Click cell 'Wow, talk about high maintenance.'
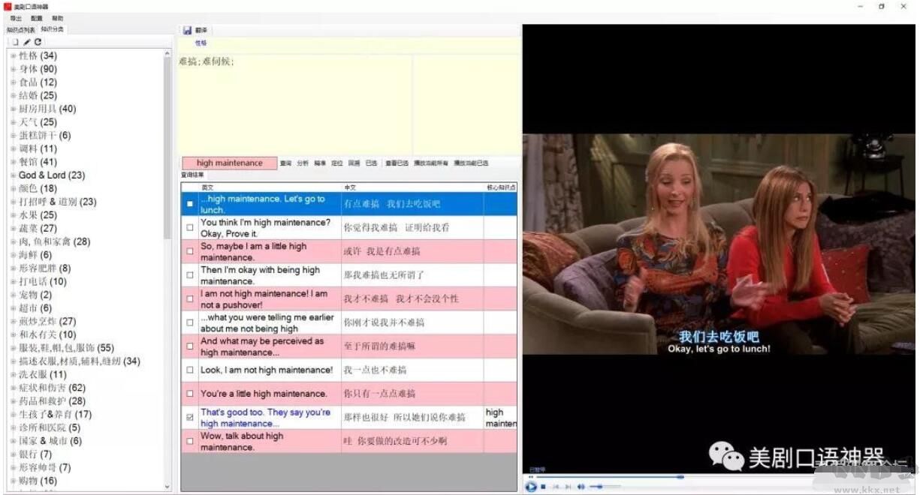The width and height of the screenshot is (920, 495). point(270,441)
